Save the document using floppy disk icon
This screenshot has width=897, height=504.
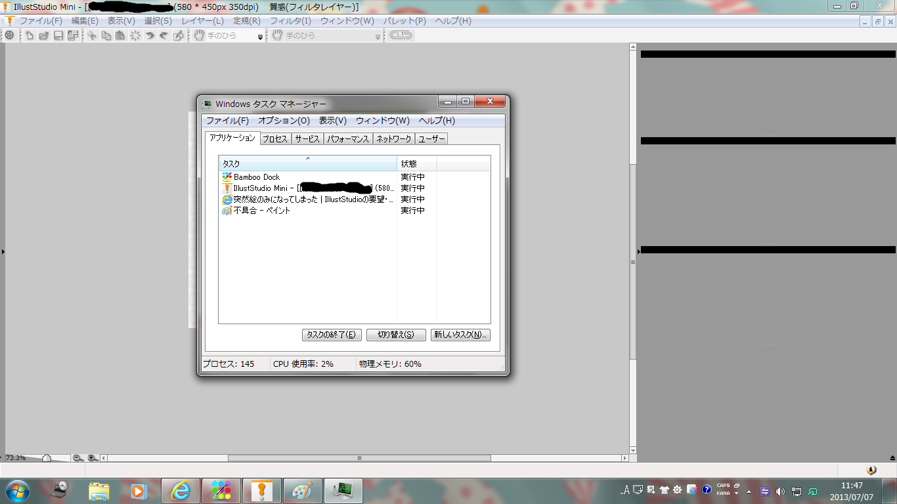58,35
